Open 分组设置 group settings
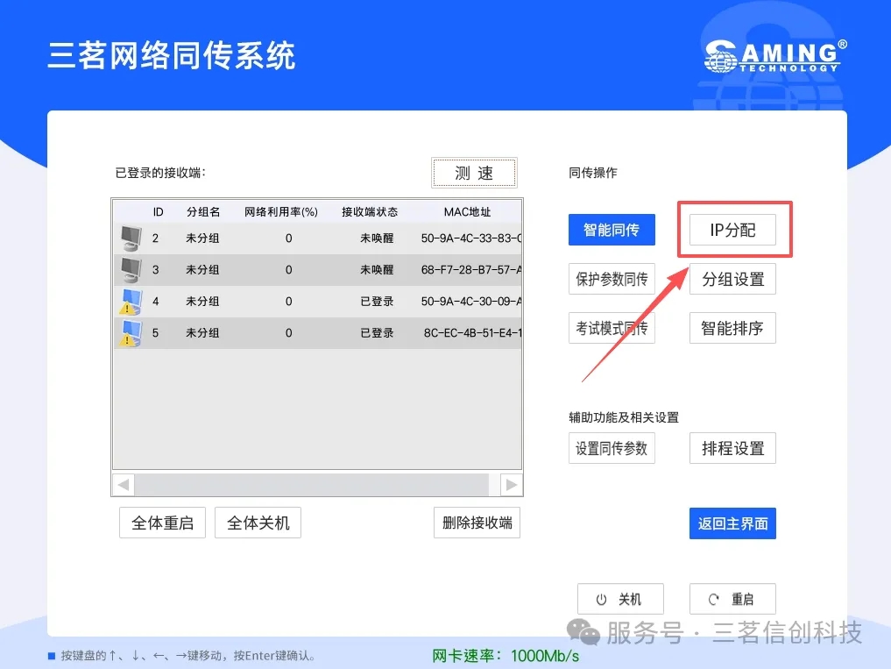 click(x=732, y=280)
